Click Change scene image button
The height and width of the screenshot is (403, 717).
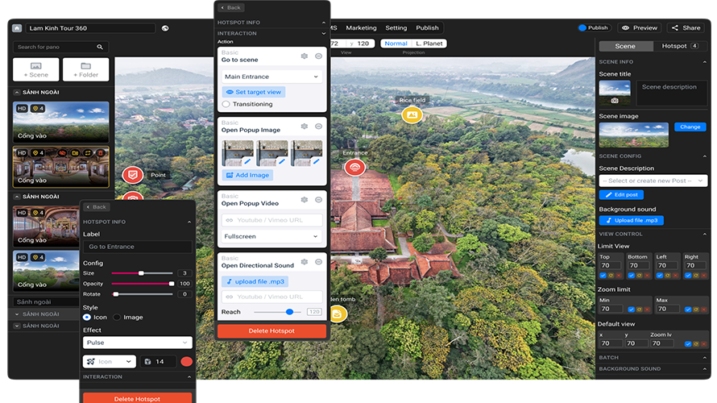[690, 127]
